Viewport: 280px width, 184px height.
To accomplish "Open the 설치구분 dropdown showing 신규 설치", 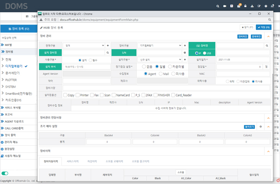I will (160, 59).
